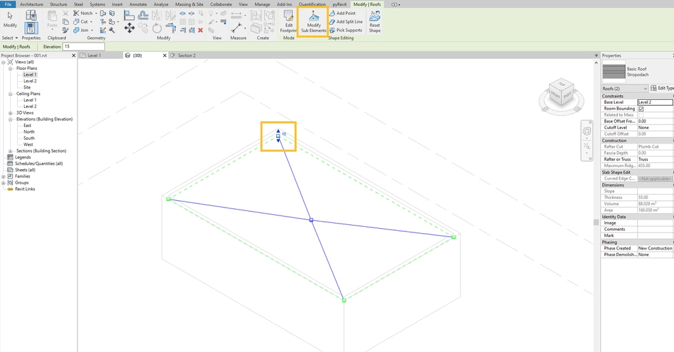Open the Edit Footprint mode
This screenshot has width=674, height=352.
pyautogui.click(x=288, y=21)
